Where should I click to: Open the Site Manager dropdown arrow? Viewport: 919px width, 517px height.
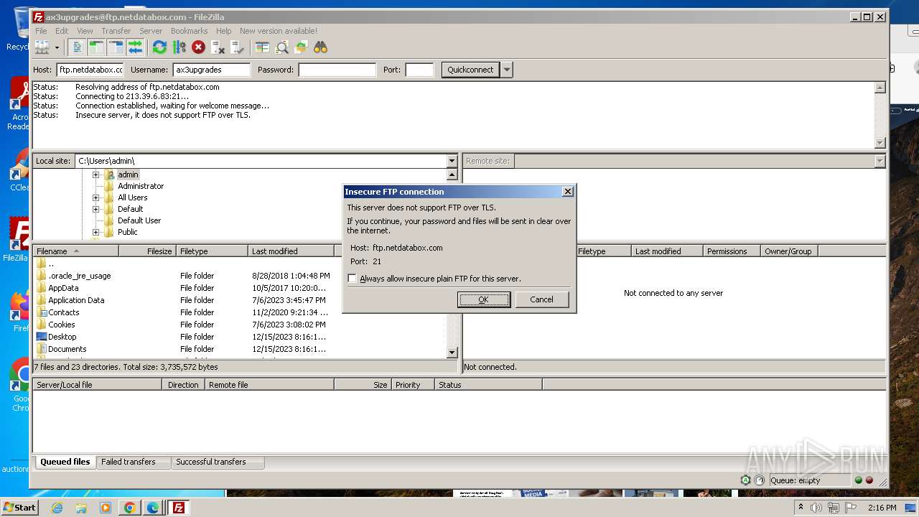click(57, 47)
